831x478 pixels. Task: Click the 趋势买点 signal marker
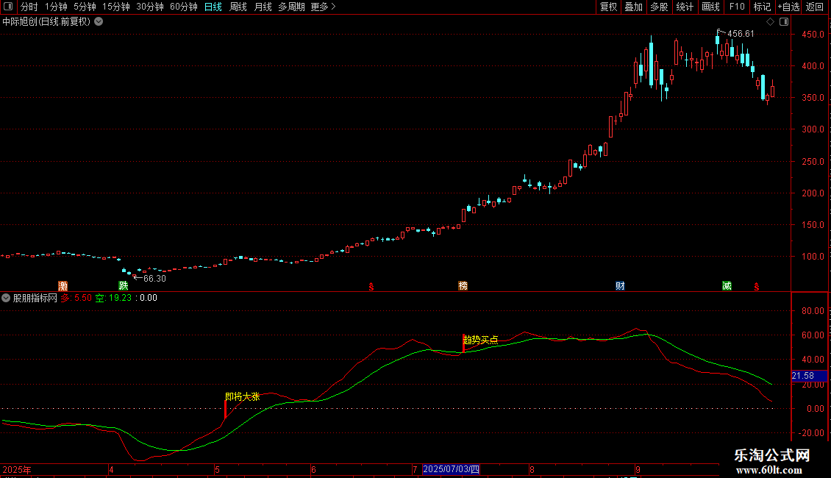click(481, 340)
